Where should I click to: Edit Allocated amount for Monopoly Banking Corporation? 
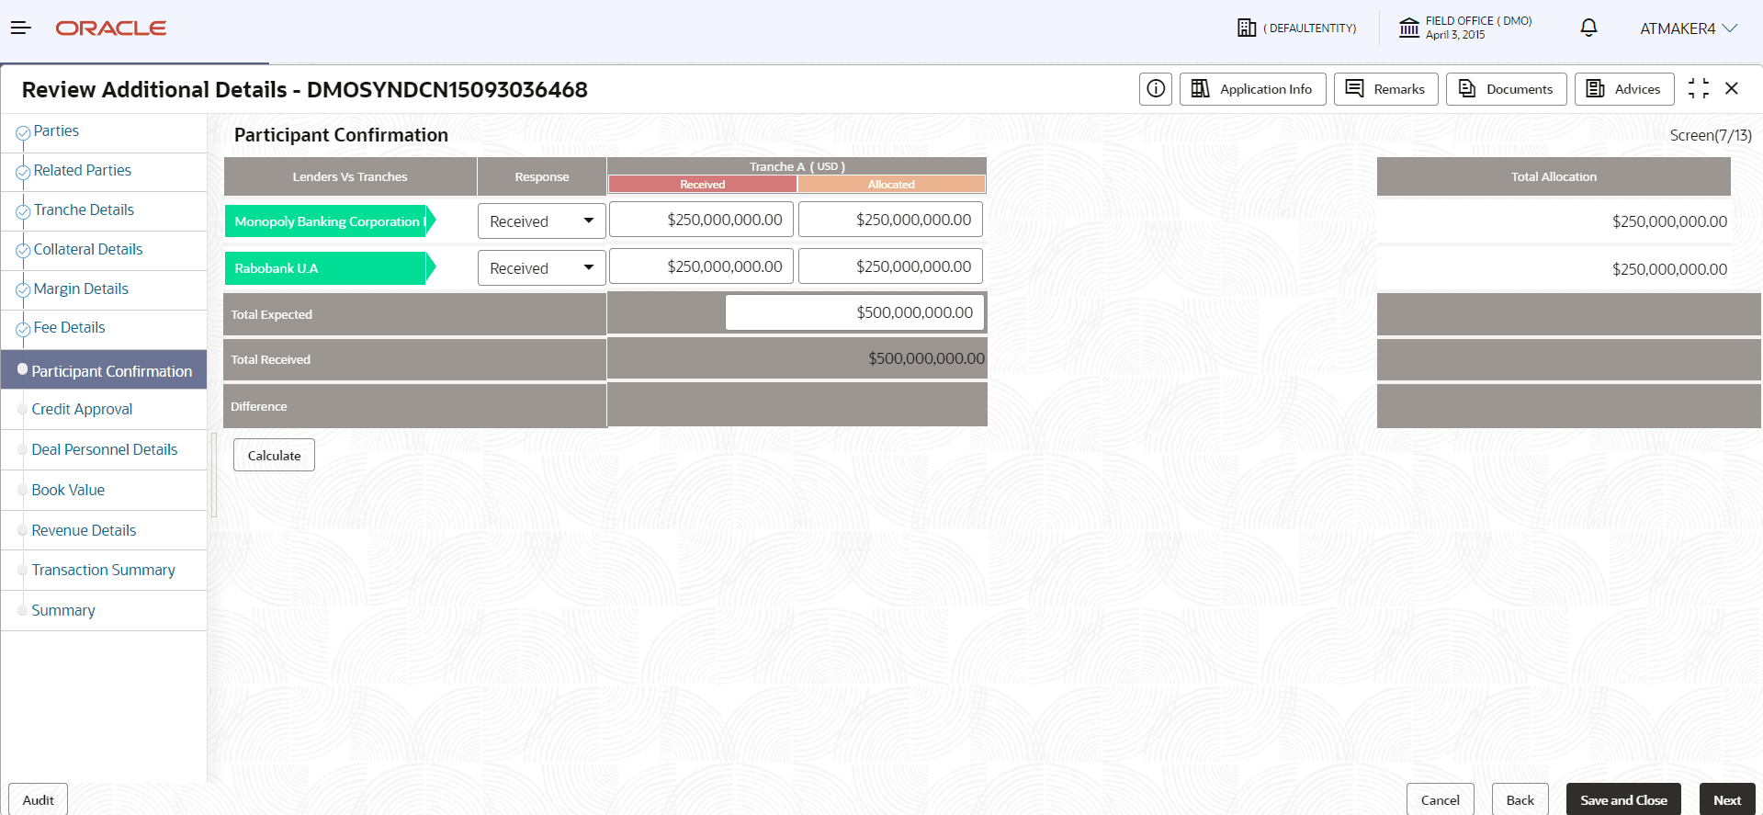891,220
